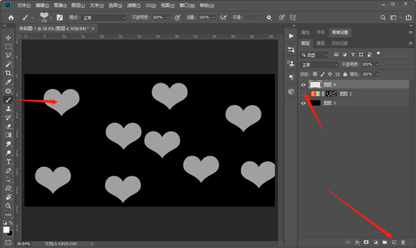Click the foreground color swatch
The image size is (416, 248).
click(x=7, y=229)
